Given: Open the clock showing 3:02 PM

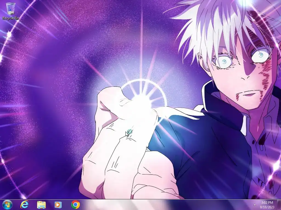Looking at the screenshot, I should [x=267, y=205].
